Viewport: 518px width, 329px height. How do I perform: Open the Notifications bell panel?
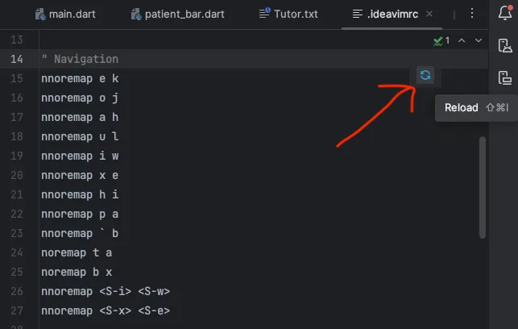504,15
